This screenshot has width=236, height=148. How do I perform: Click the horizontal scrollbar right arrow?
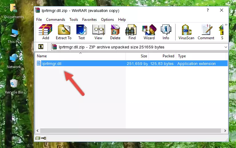(225, 131)
